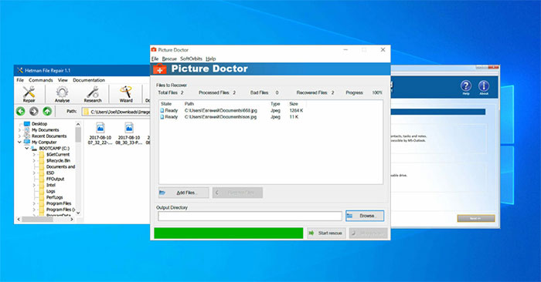Expand the $Recycle.Bin folder node

click(34, 160)
